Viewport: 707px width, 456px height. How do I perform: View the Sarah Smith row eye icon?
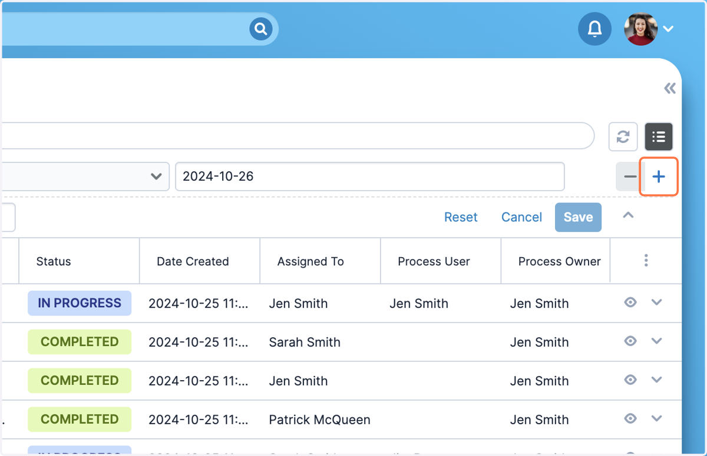pos(630,341)
